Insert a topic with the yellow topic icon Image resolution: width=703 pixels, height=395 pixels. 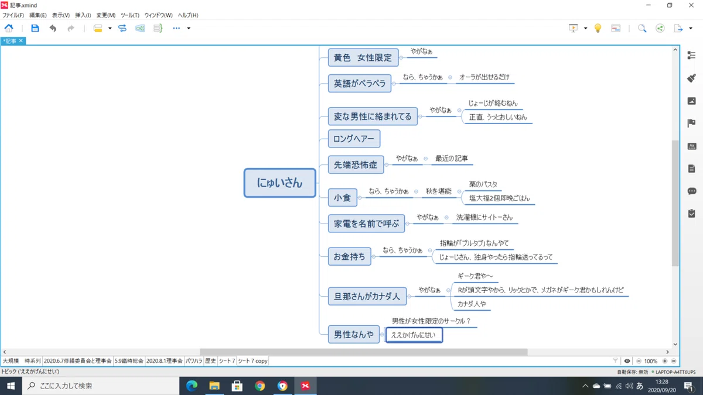(x=98, y=28)
